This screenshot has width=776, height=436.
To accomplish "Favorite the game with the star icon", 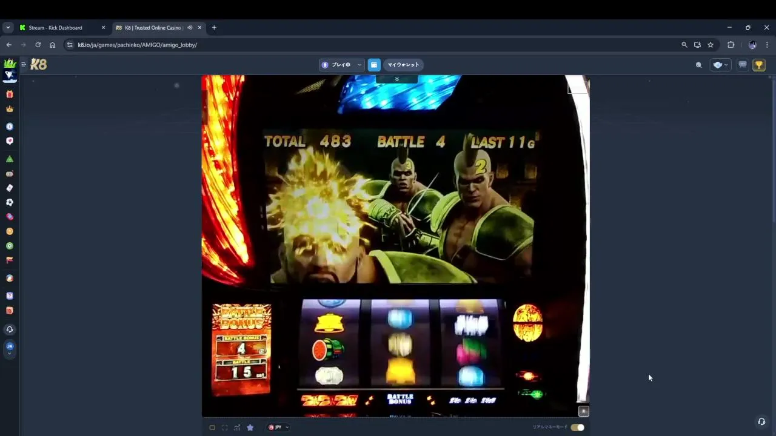I will (x=250, y=428).
